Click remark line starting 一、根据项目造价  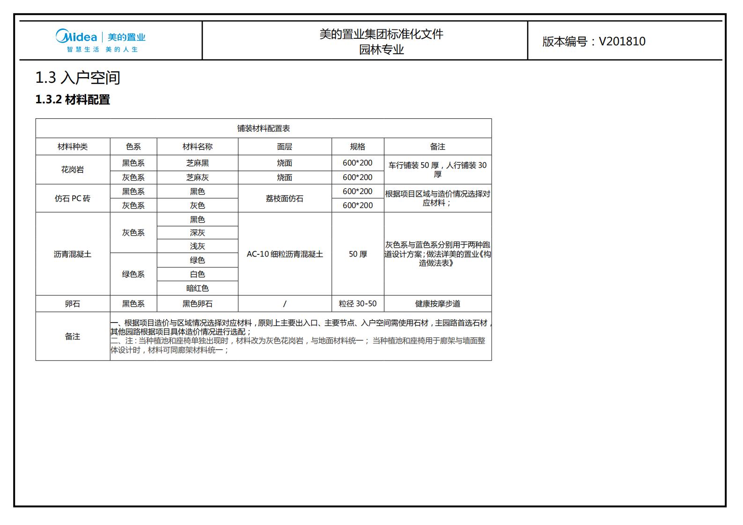(x=301, y=327)
